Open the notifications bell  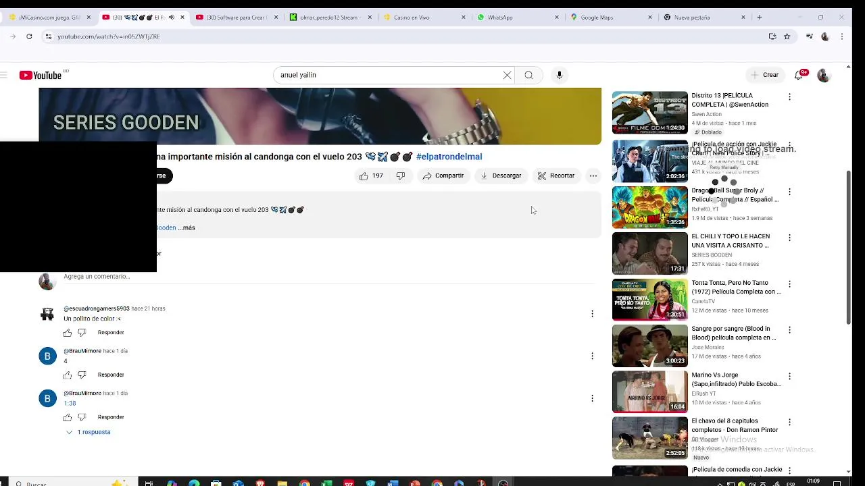pyautogui.click(x=799, y=75)
